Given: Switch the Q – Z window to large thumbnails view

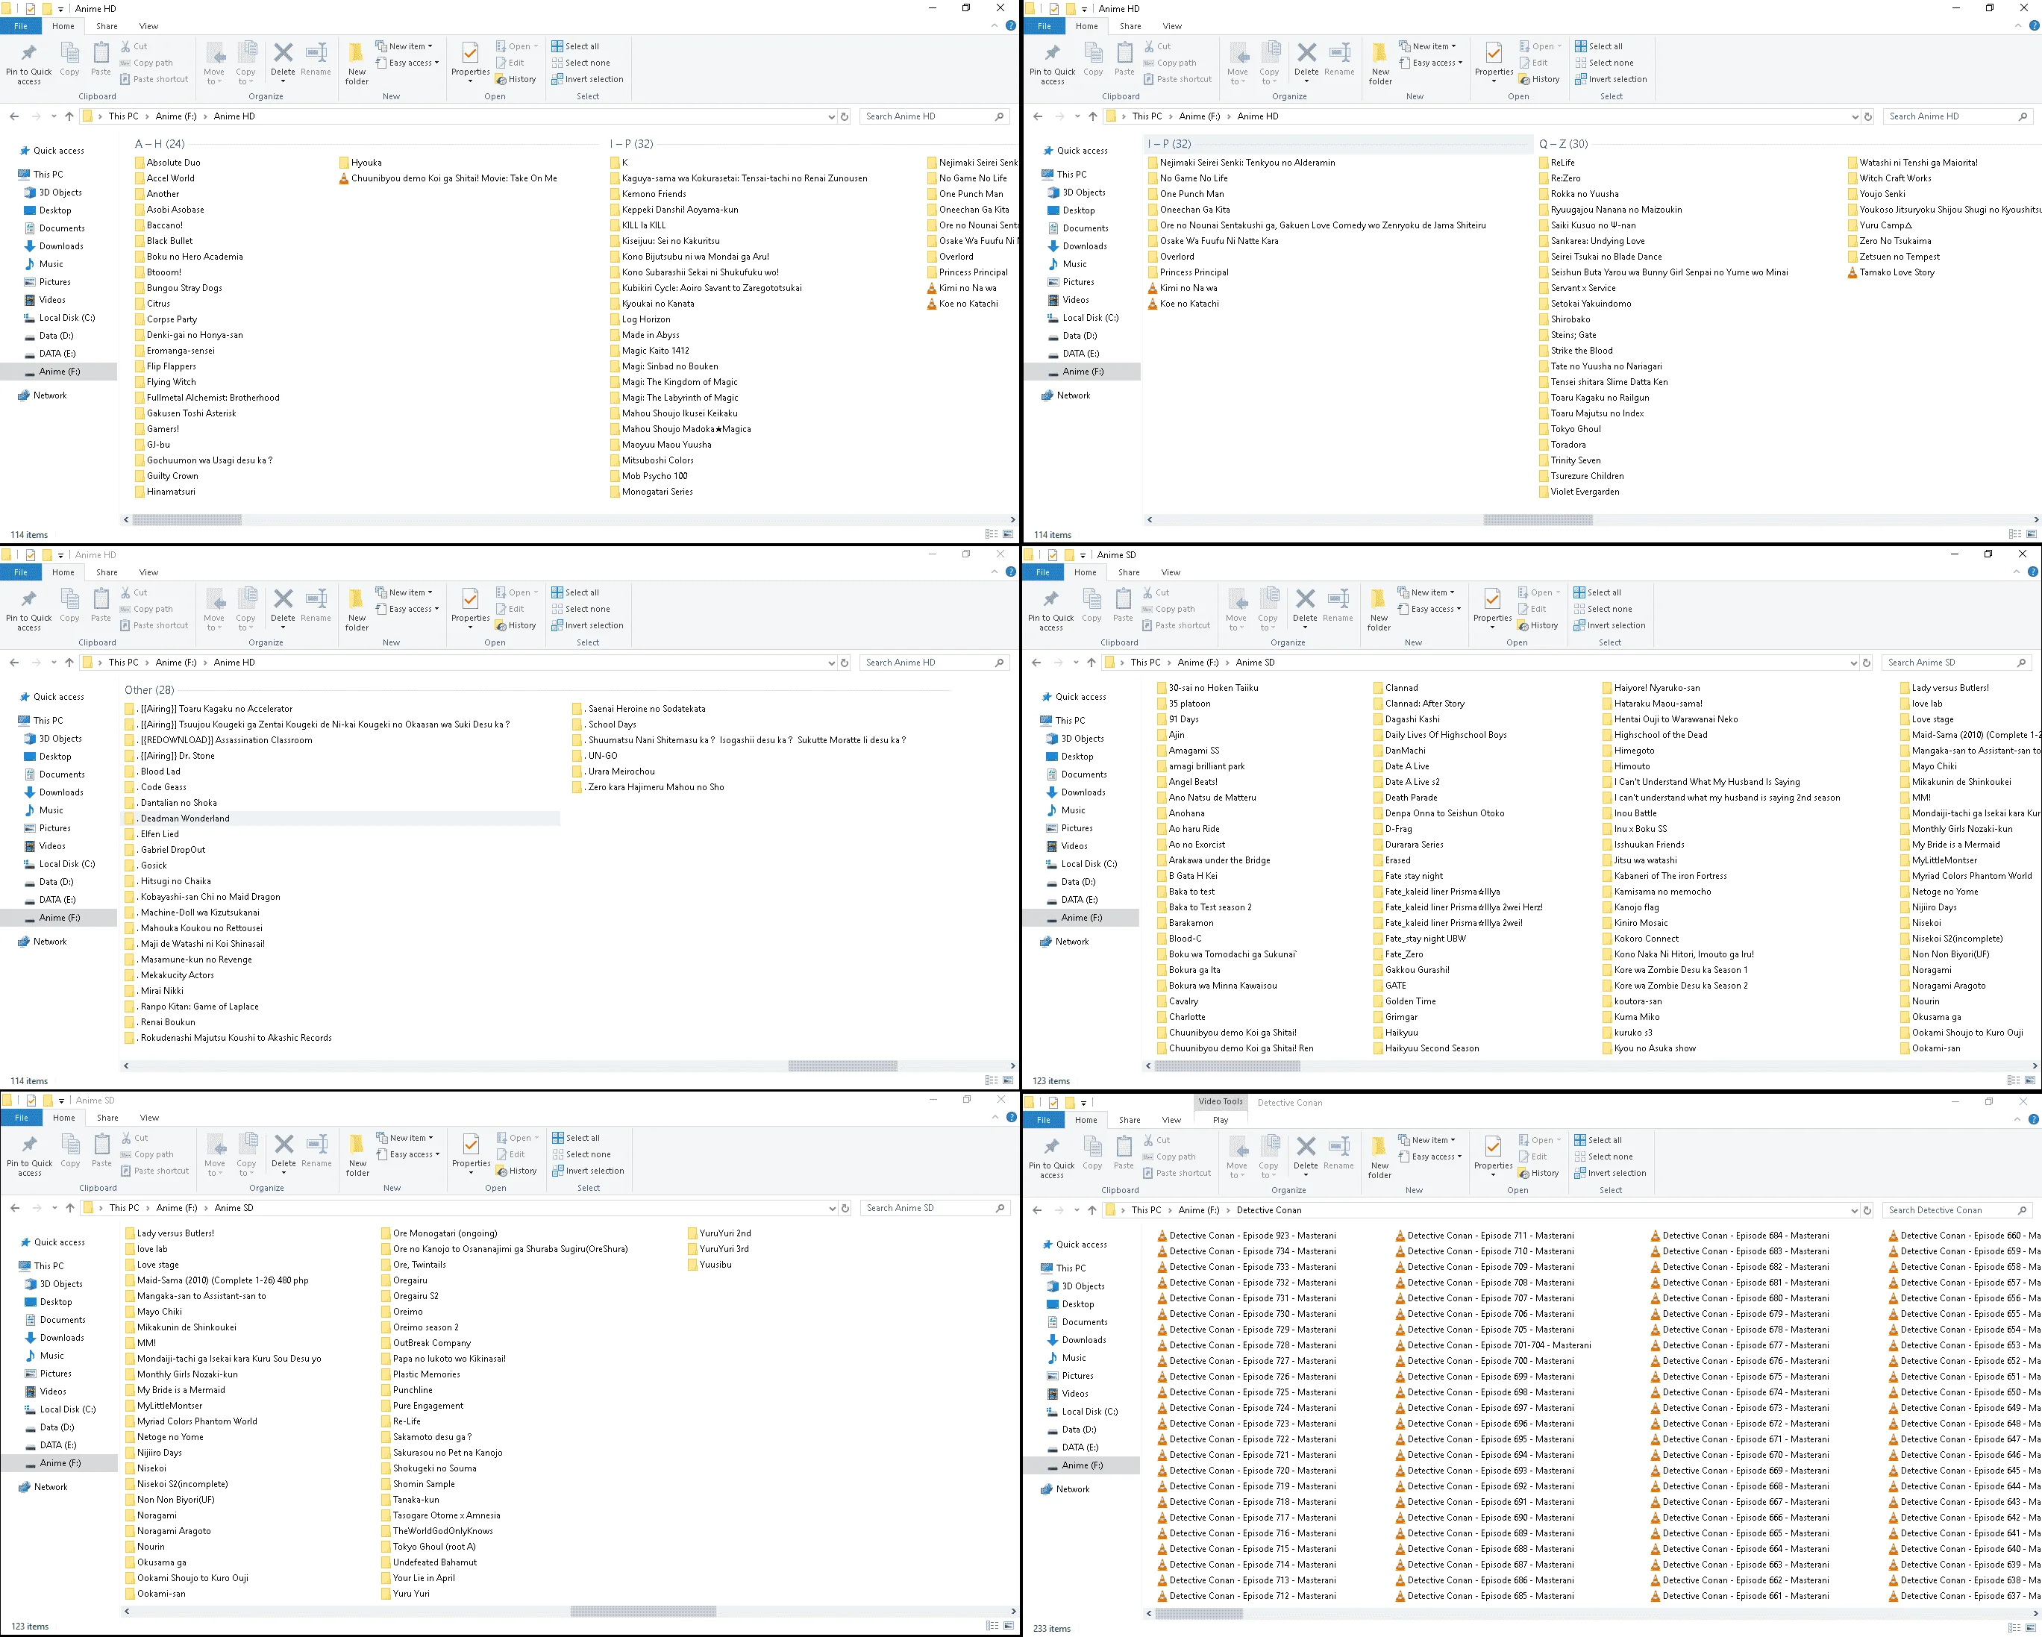Looking at the screenshot, I should pos(2032,534).
